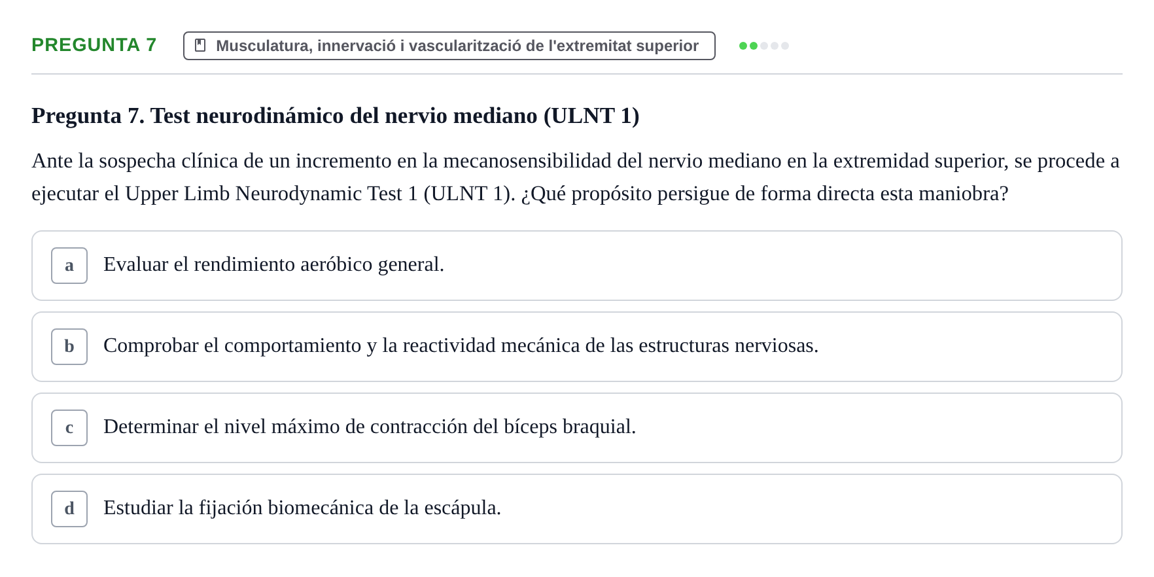Open the Musculatura, innervació topic tag
The image size is (1154, 577).
tap(449, 46)
